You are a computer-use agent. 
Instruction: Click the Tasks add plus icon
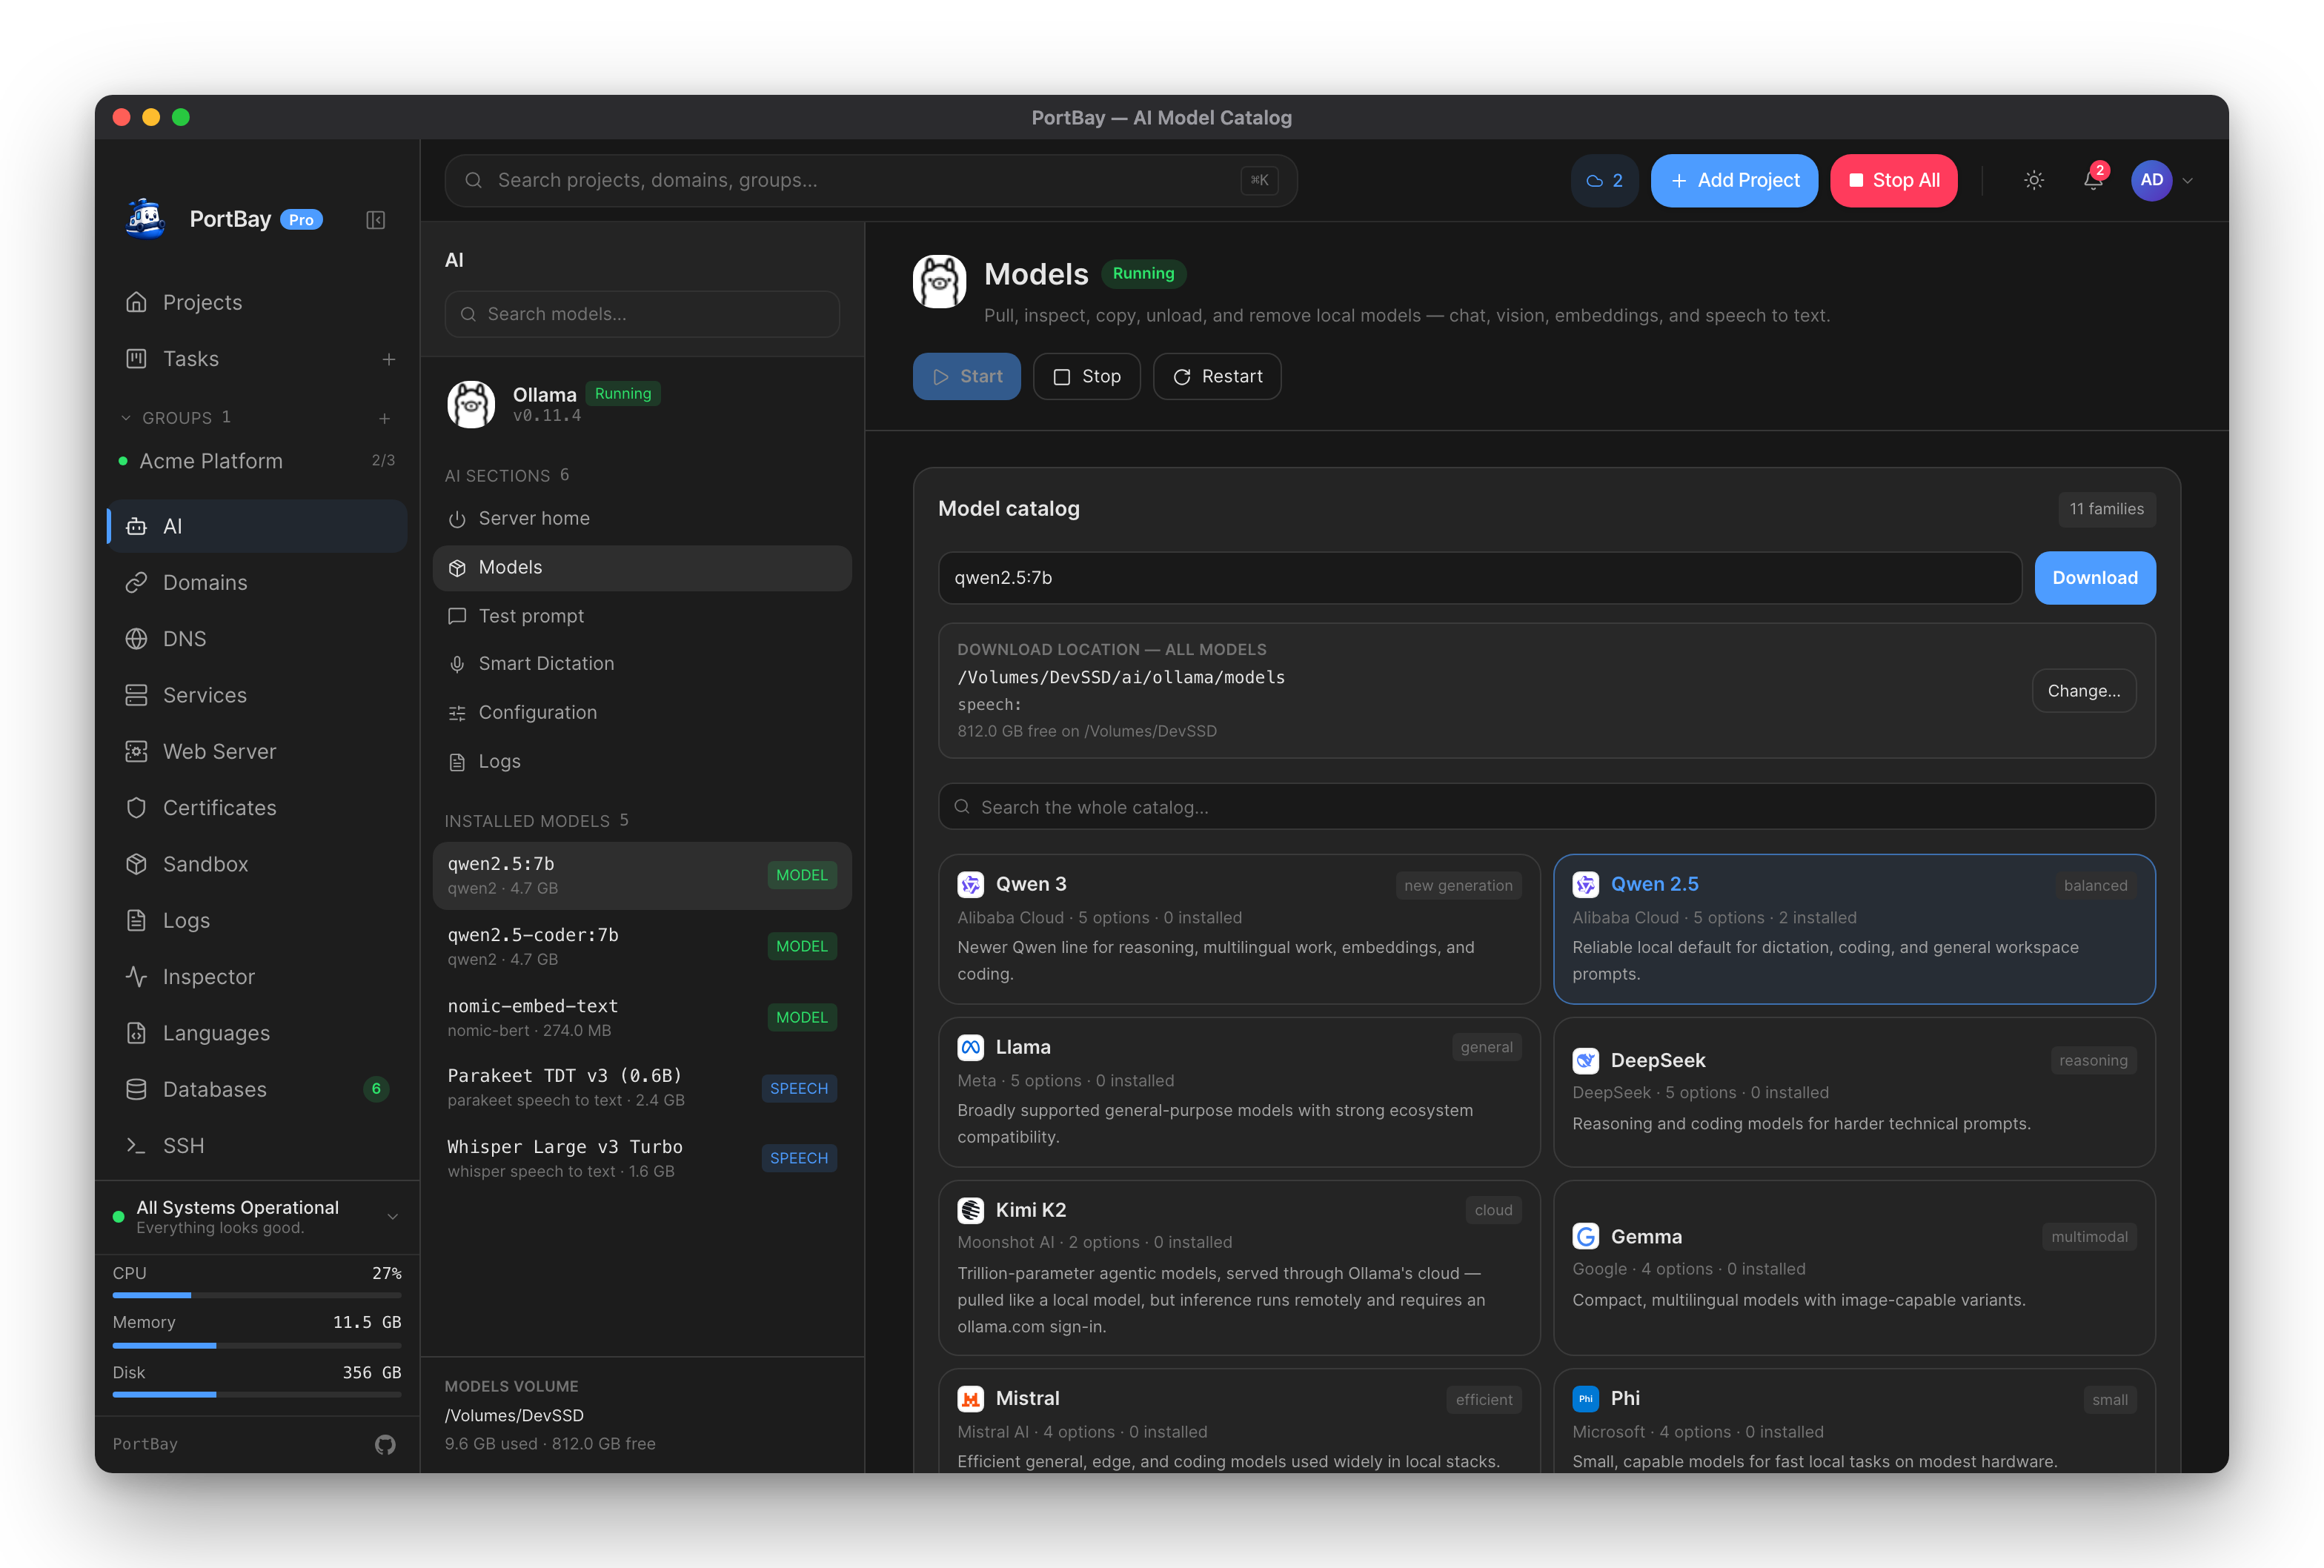tap(389, 359)
